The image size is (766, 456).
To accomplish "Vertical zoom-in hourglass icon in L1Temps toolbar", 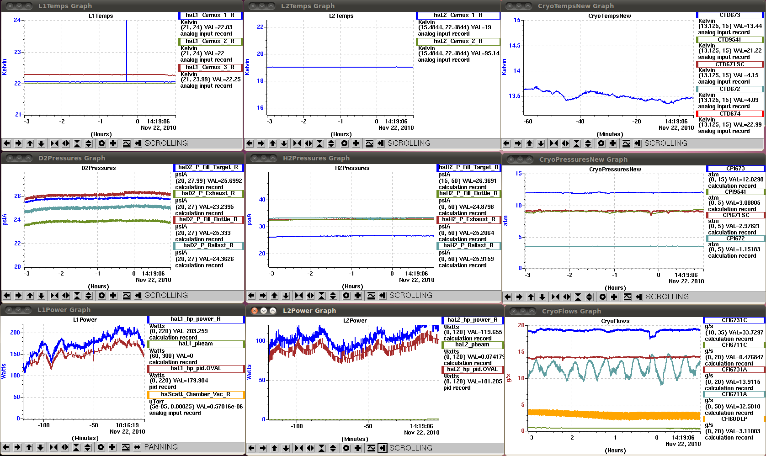I will click(x=77, y=143).
